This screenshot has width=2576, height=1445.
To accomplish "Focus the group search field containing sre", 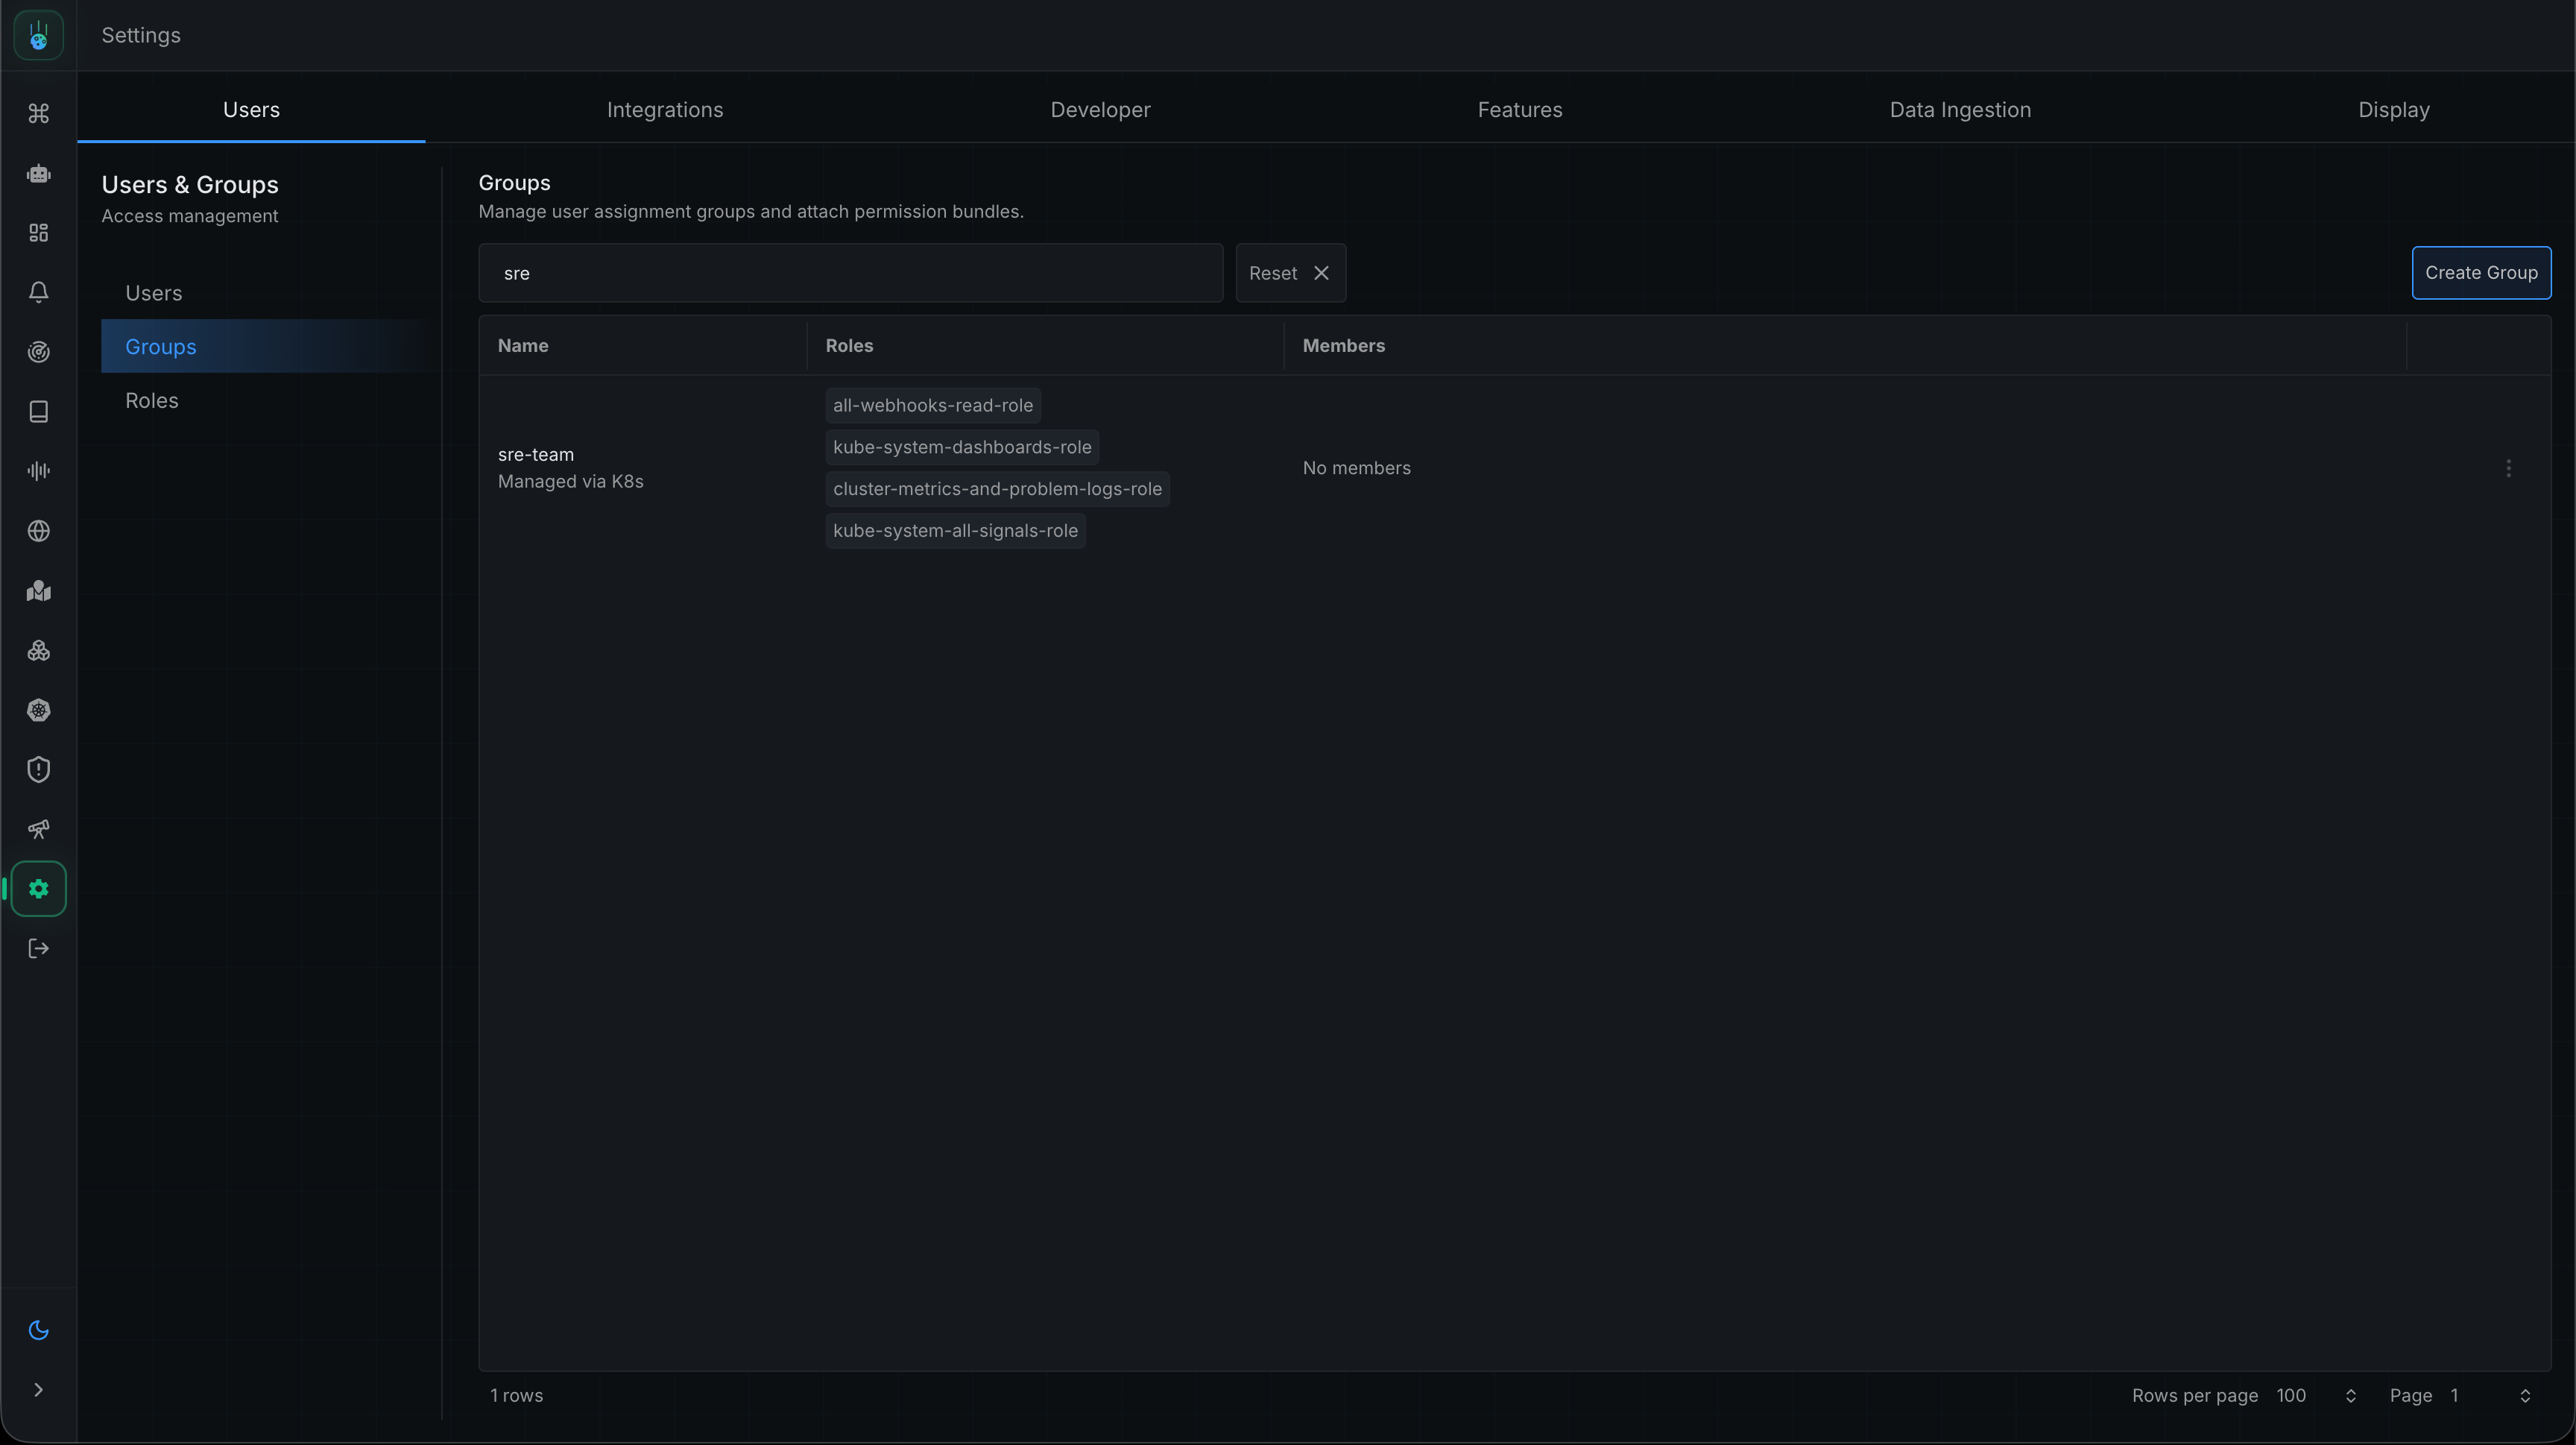I will pos(851,273).
